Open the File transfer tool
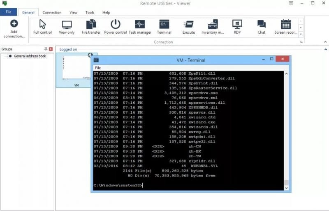Viewport: 329px width, 211px height. click(91, 27)
